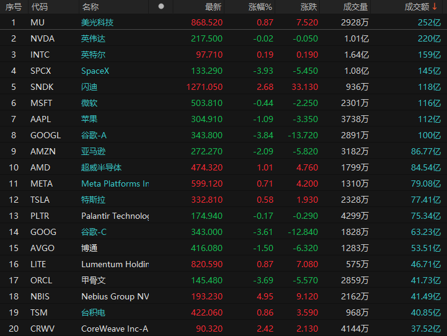This screenshot has width=447, height=336.
Task: Select the TSLA ticker code
Action: [x=40, y=200]
